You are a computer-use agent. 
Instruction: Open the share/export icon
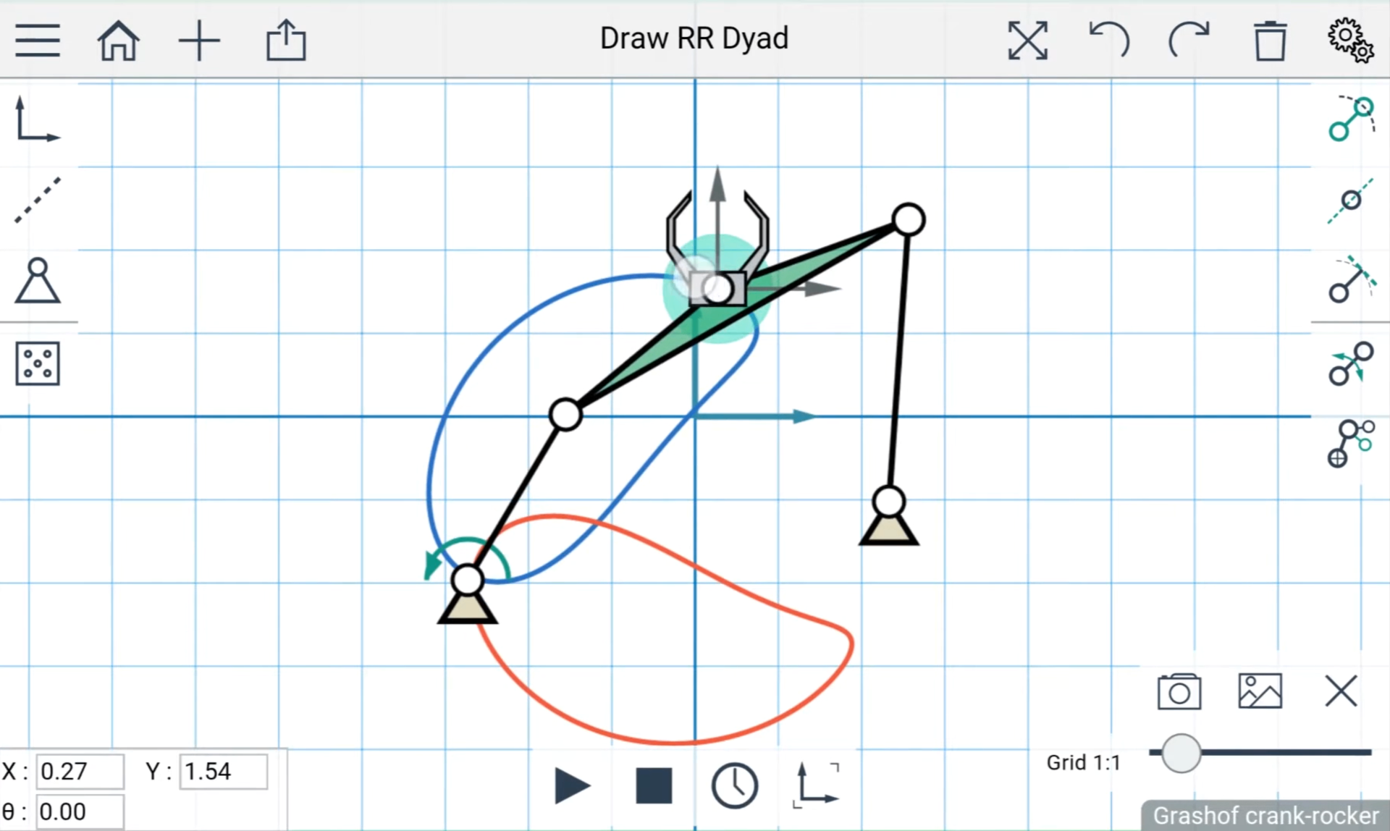click(286, 40)
